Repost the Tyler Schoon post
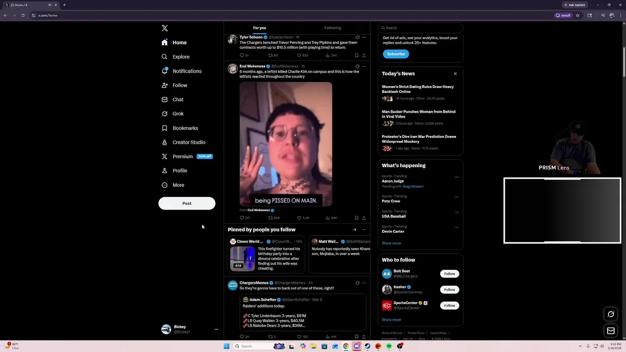The height and width of the screenshot is (352, 626). coord(273,55)
